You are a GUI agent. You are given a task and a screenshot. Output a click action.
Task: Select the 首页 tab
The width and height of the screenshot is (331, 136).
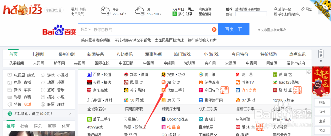(x=13, y=54)
